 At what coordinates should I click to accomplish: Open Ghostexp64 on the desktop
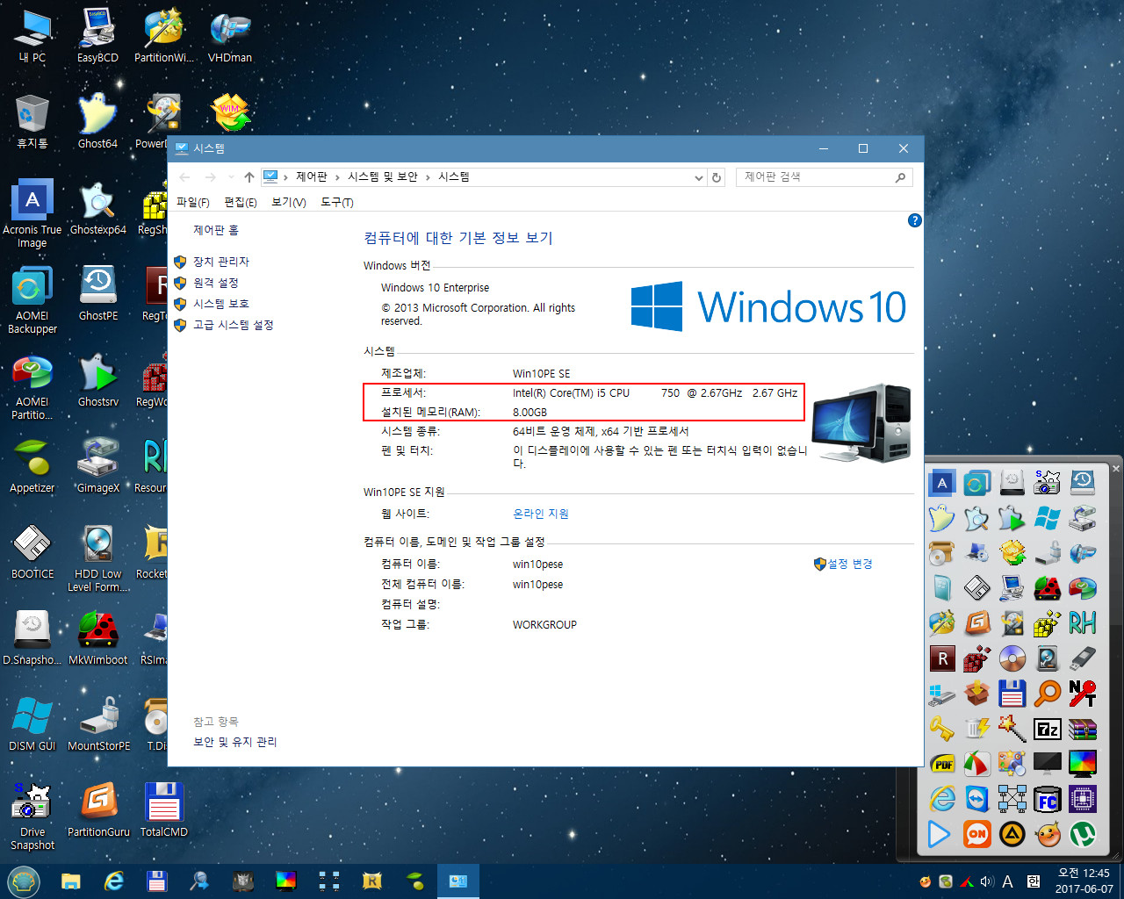click(97, 207)
